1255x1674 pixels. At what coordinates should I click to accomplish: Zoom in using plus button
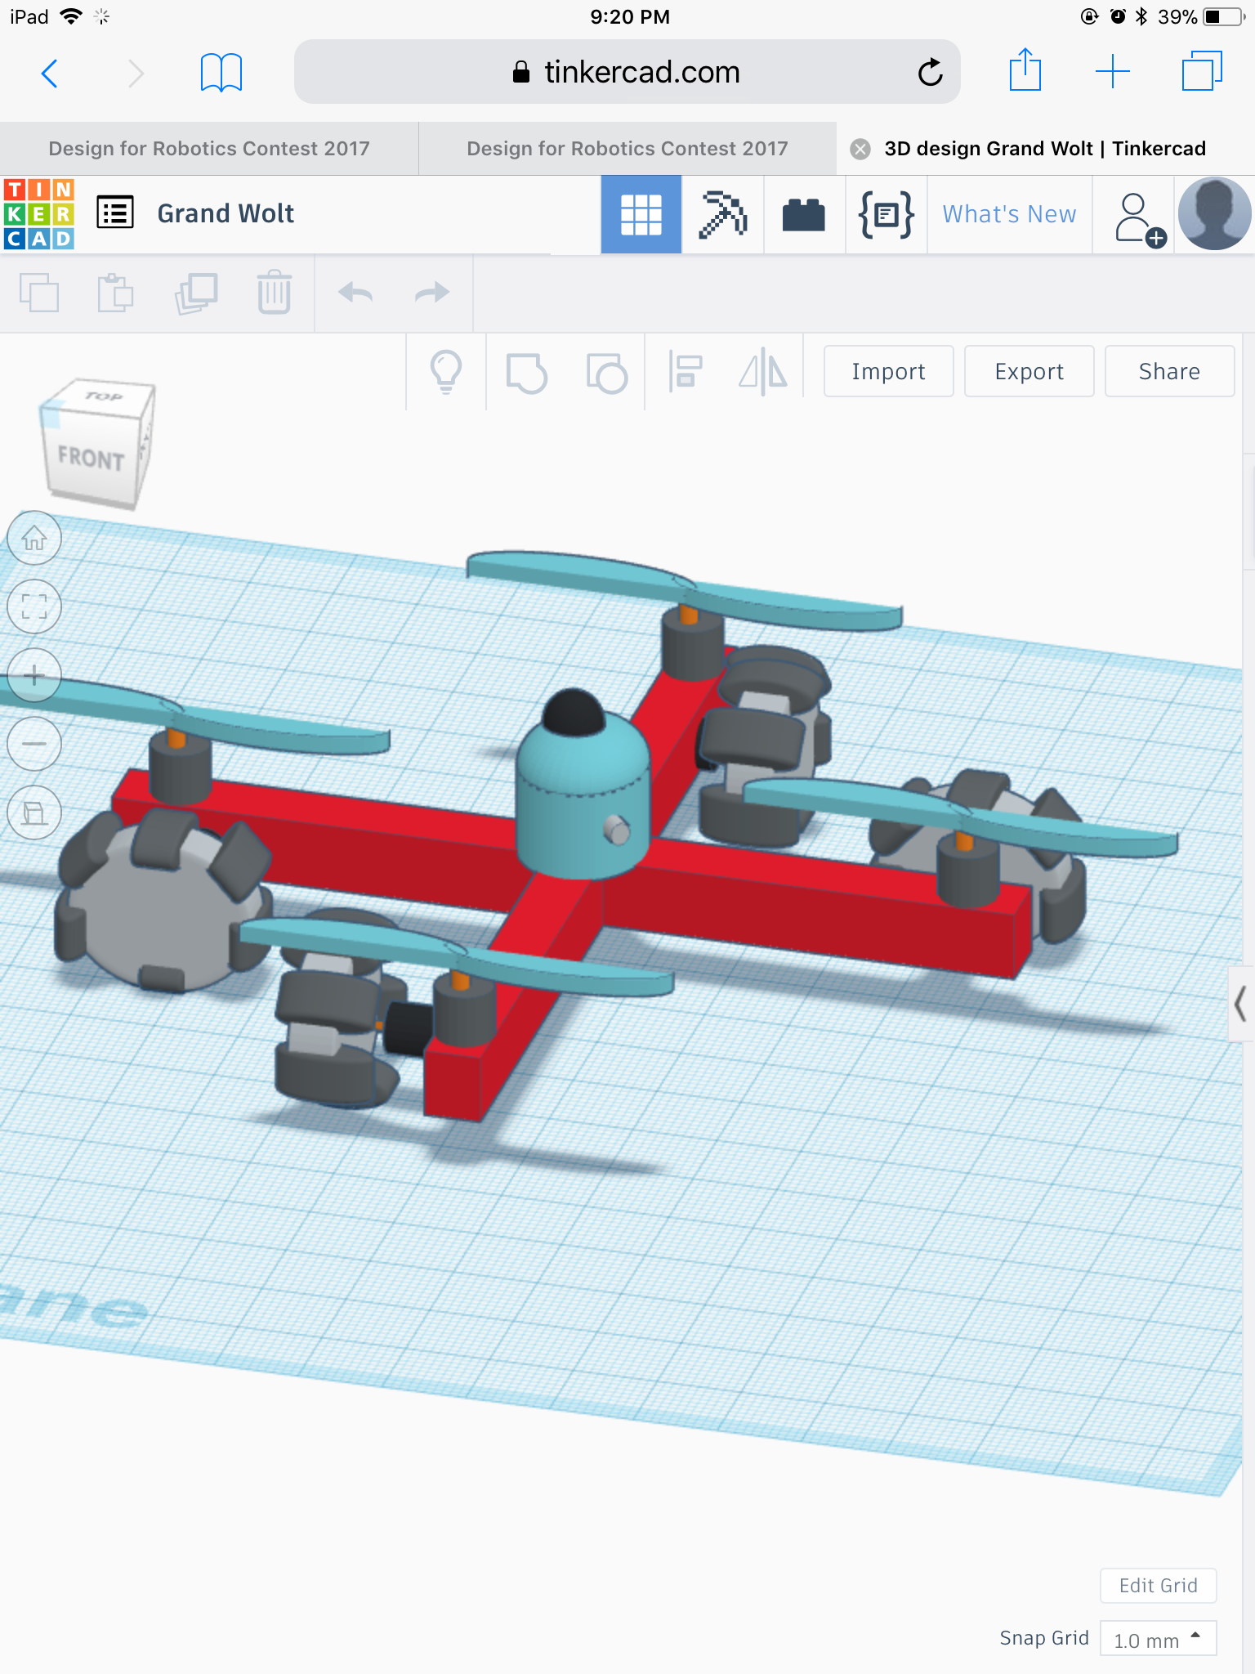pos(34,676)
